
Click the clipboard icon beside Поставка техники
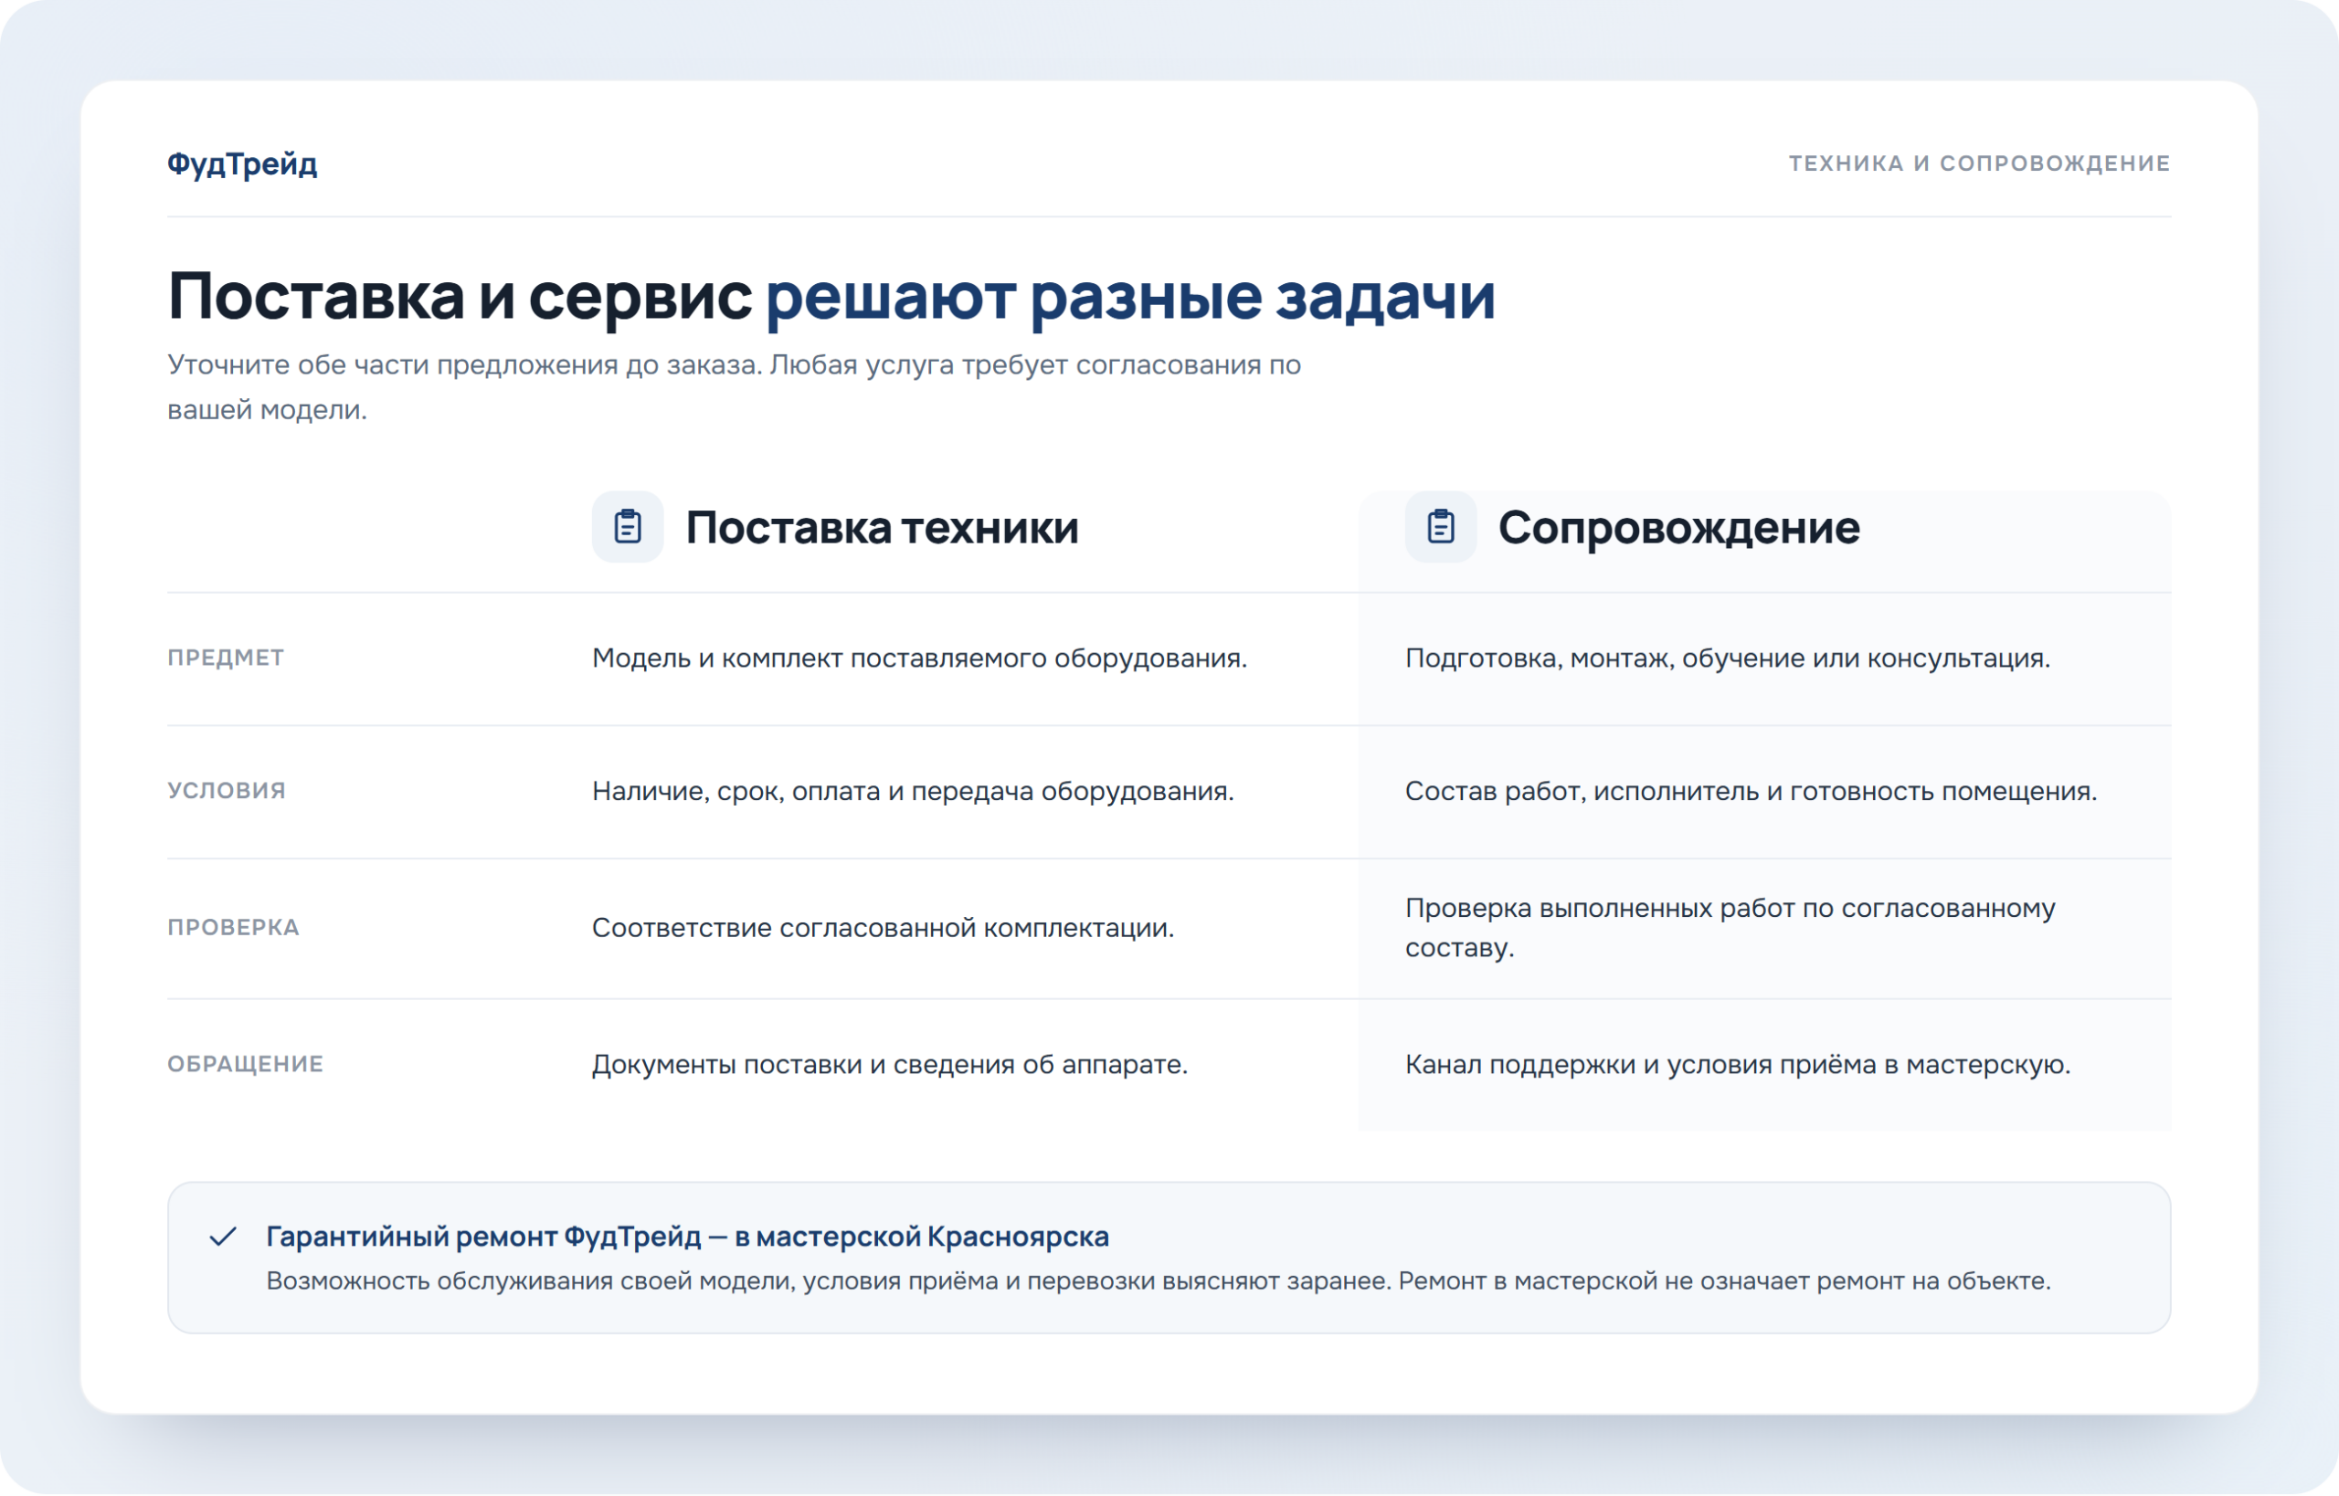point(628,528)
